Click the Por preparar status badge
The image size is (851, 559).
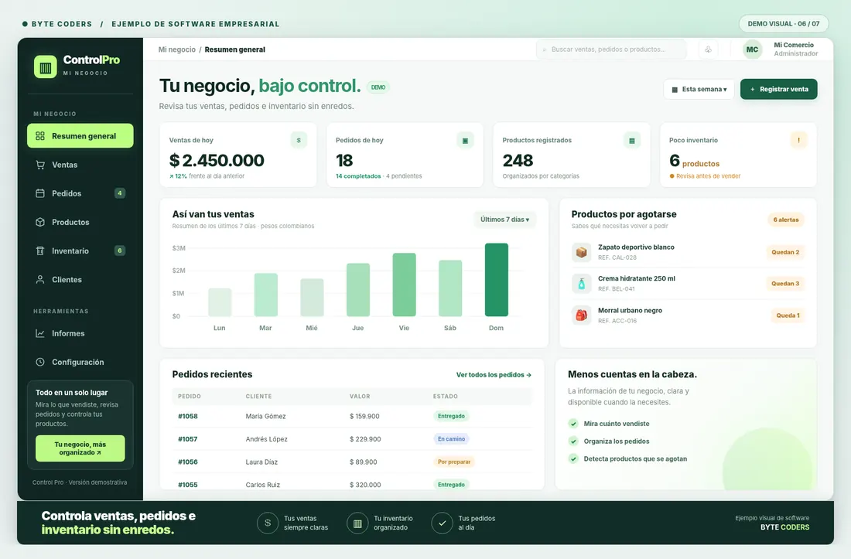[x=454, y=462]
